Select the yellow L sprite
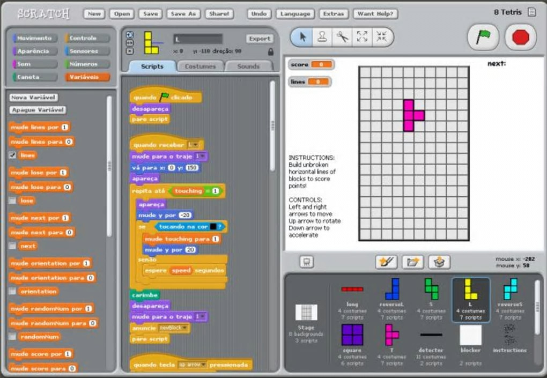Image resolution: width=547 pixels, height=378 pixels. [x=471, y=299]
